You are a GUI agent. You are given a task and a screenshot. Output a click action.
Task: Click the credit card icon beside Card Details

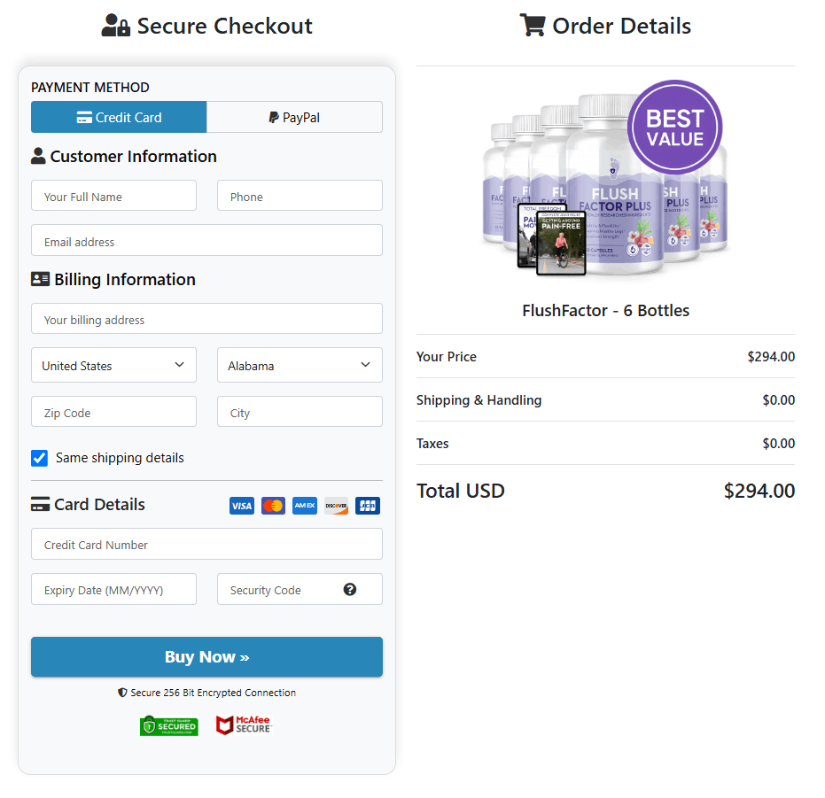(40, 503)
